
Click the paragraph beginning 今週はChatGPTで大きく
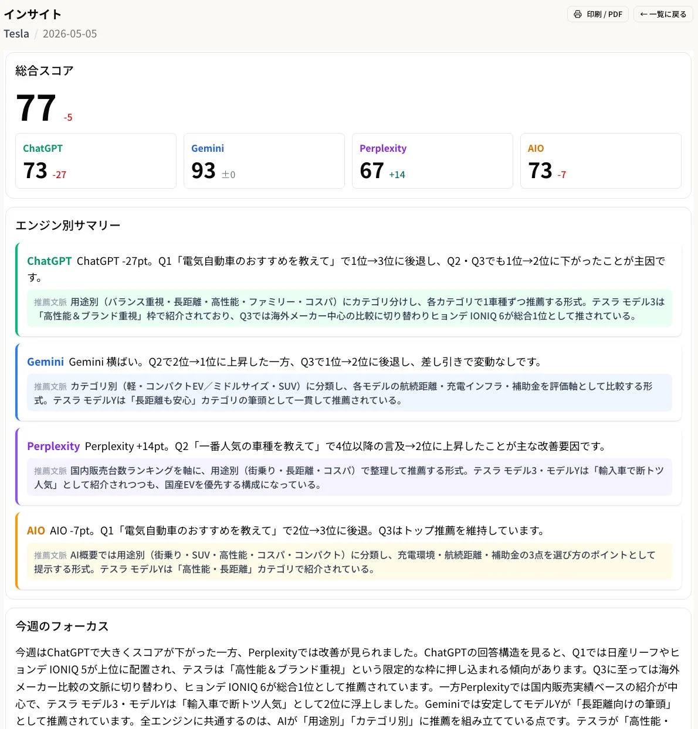[x=348, y=686]
